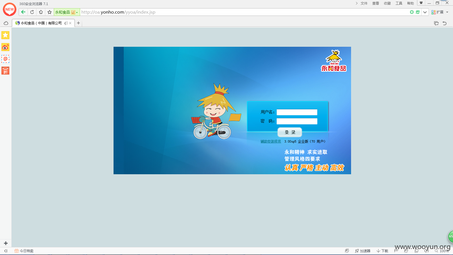Focus the 用户名 username field

pos(297,112)
